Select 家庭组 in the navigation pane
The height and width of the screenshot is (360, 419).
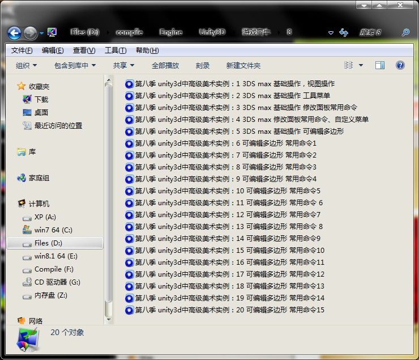click(x=33, y=178)
